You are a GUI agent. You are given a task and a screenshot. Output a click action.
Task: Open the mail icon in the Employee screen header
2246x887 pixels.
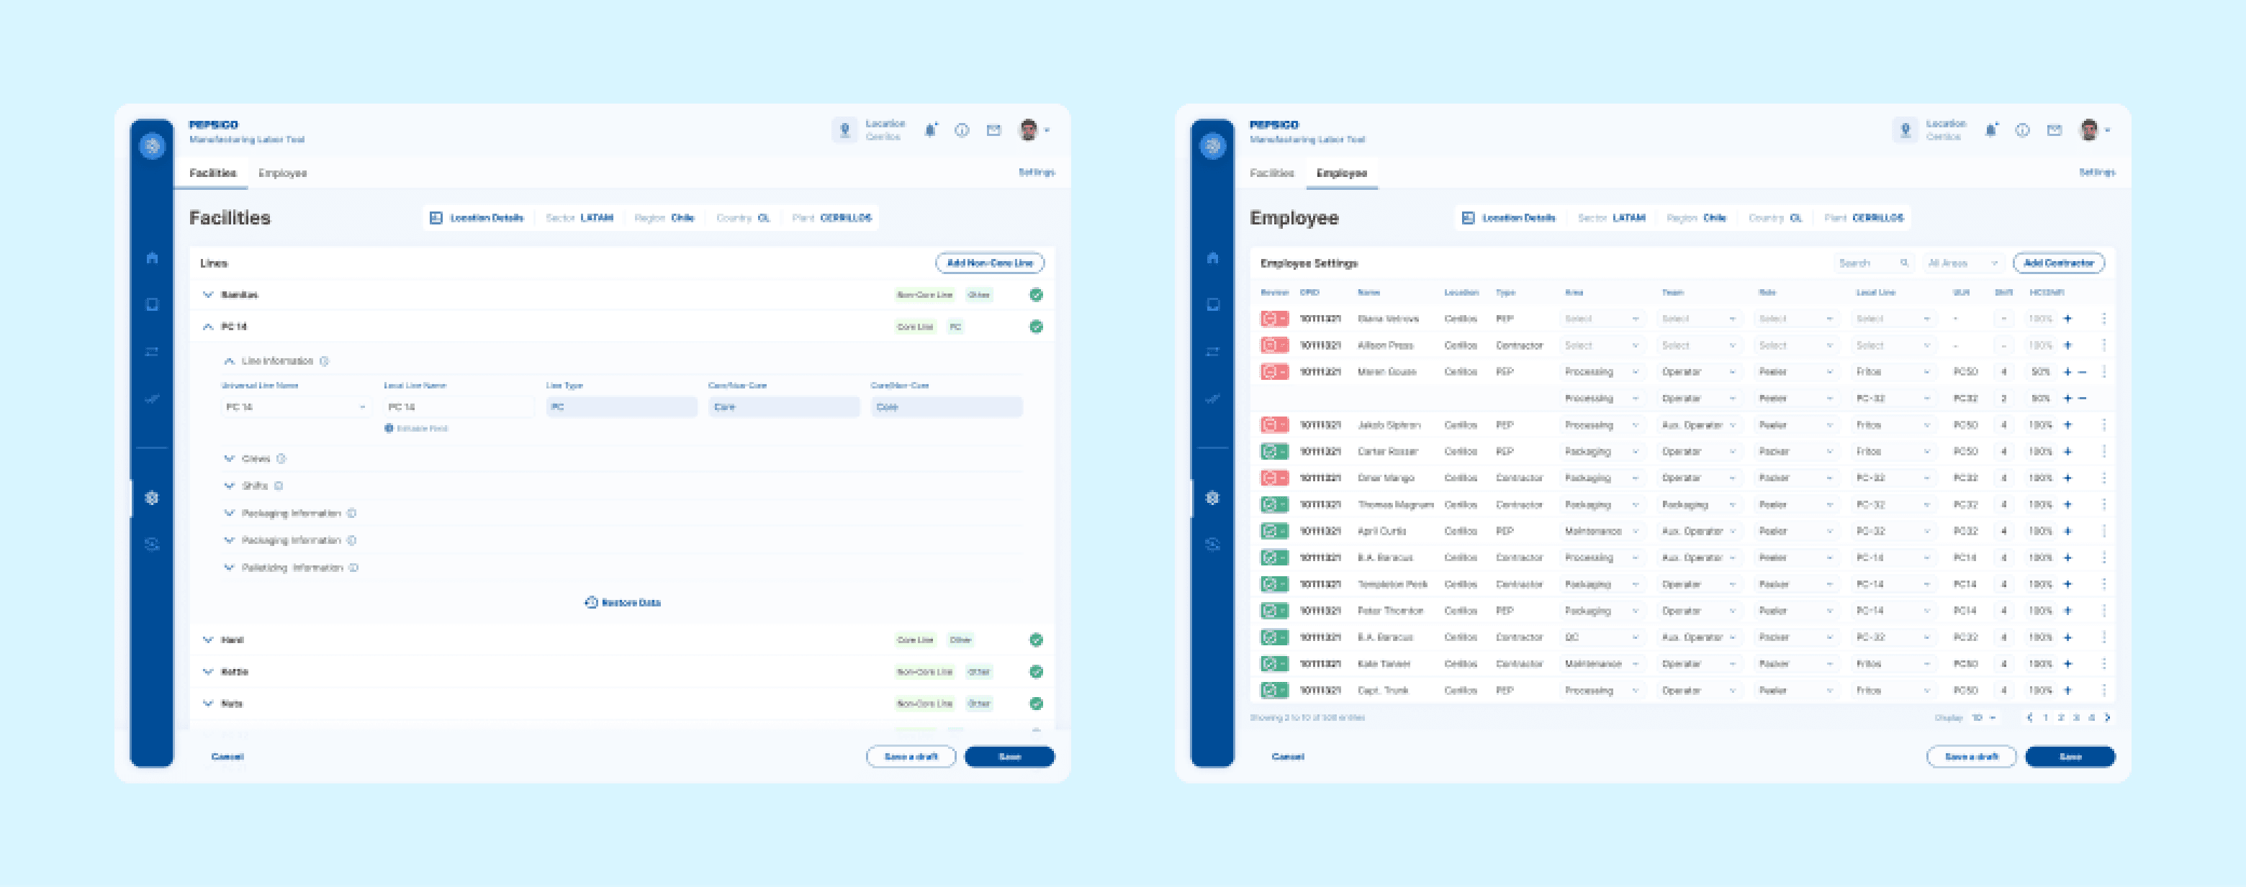click(x=2055, y=131)
